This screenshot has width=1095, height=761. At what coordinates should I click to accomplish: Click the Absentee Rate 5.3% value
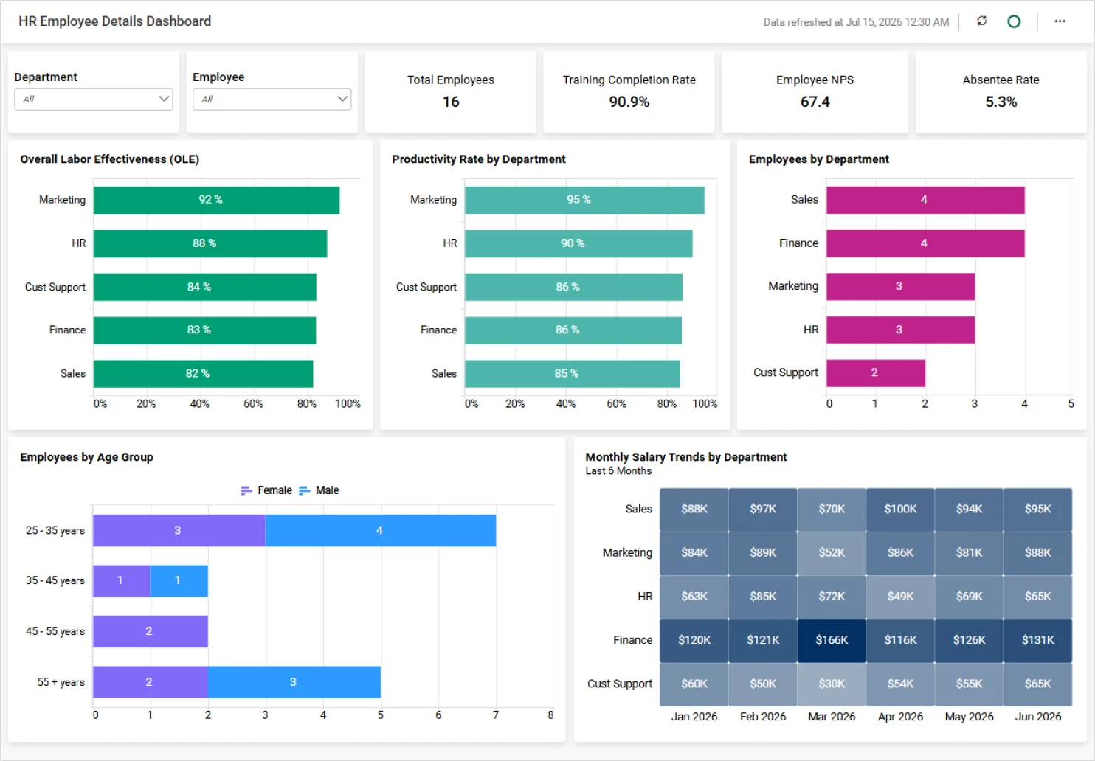click(1001, 102)
